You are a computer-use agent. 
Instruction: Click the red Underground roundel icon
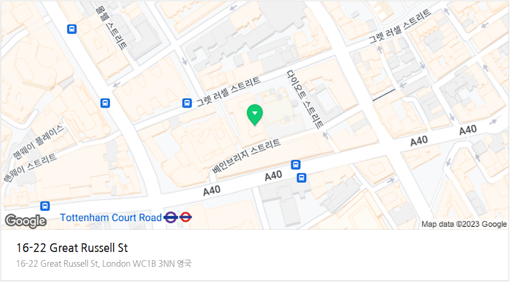coord(186,217)
